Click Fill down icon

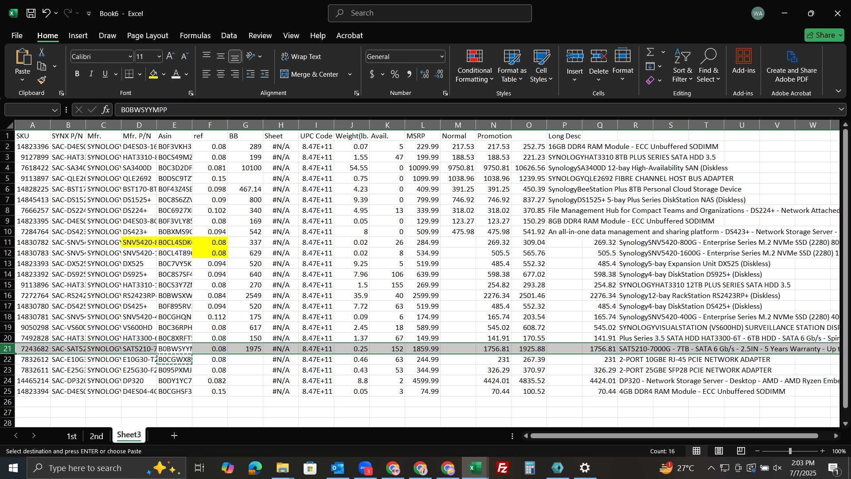[x=650, y=67]
